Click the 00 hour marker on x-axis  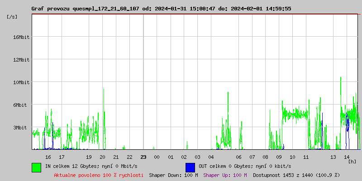click(x=157, y=157)
